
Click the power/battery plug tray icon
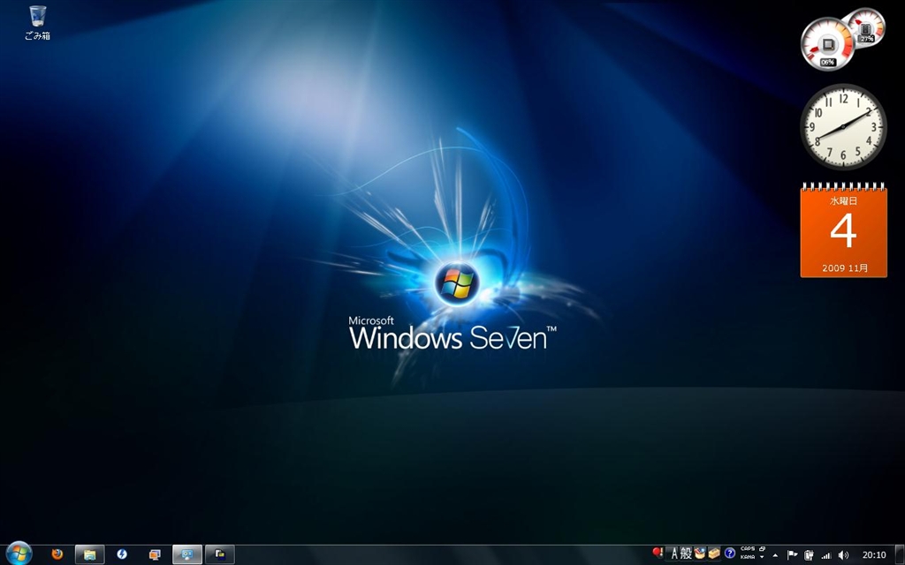click(810, 554)
